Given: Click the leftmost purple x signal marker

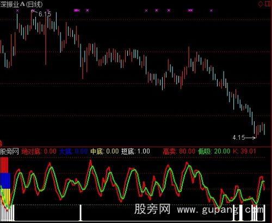Looking at the screenshot, I should point(17,10).
